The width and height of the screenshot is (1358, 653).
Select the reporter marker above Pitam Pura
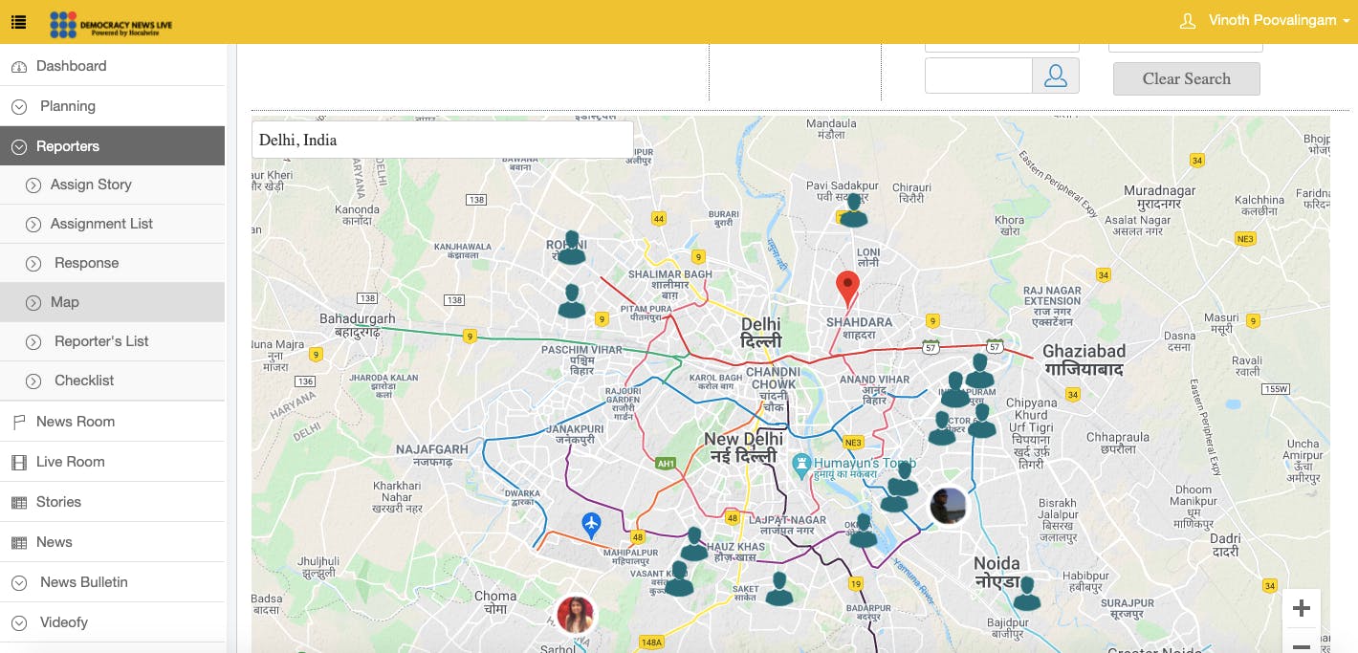(x=572, y=301)
